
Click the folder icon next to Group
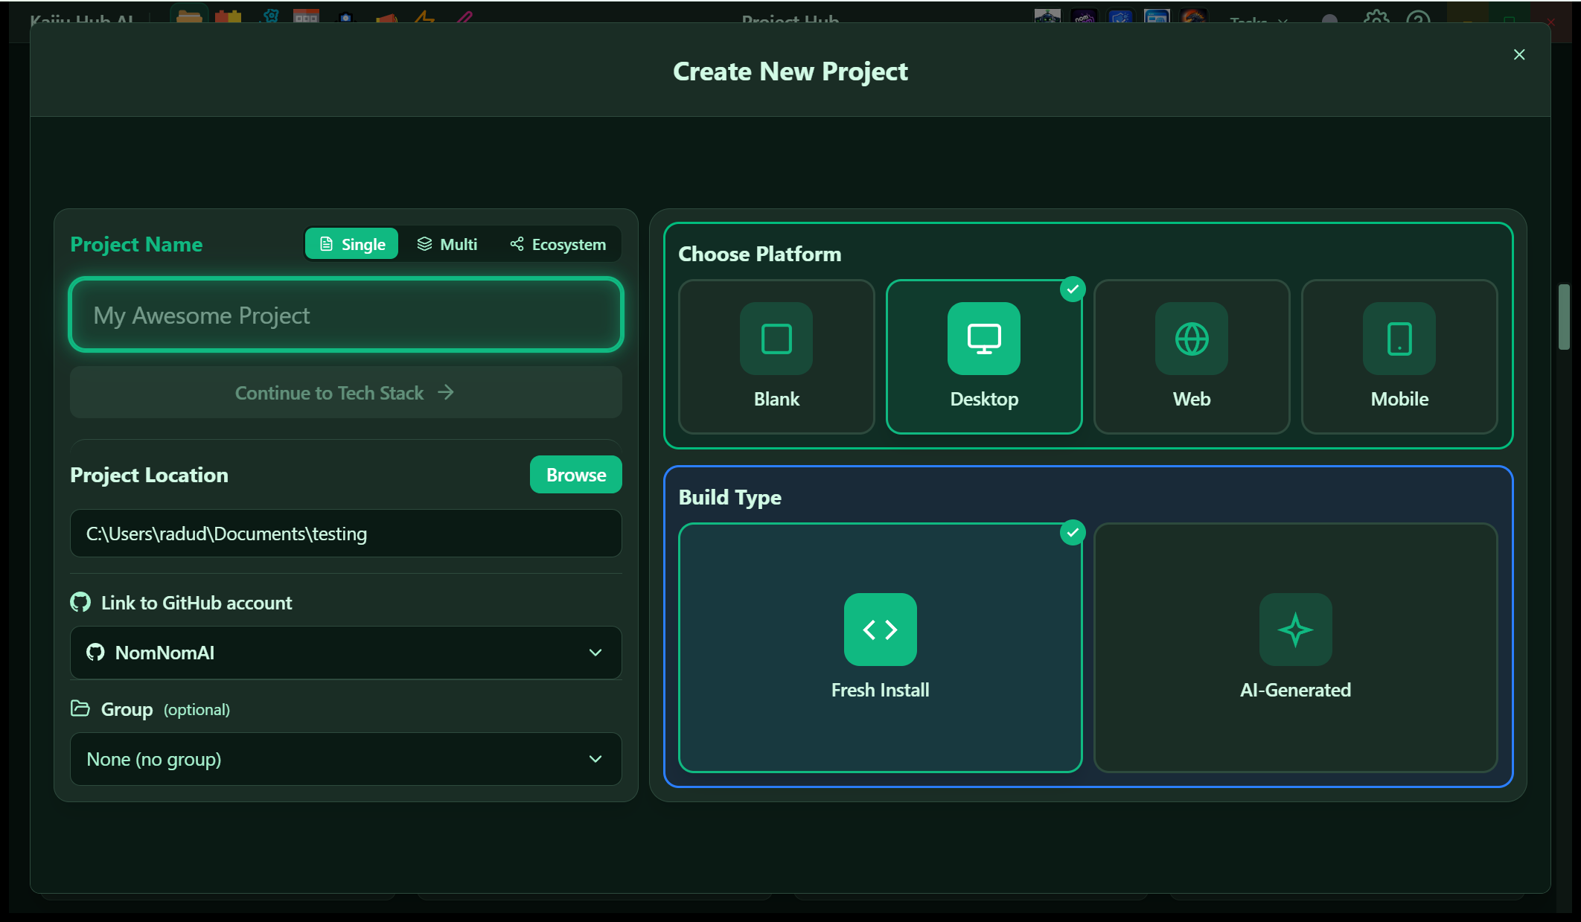click(x=80, y=708)
